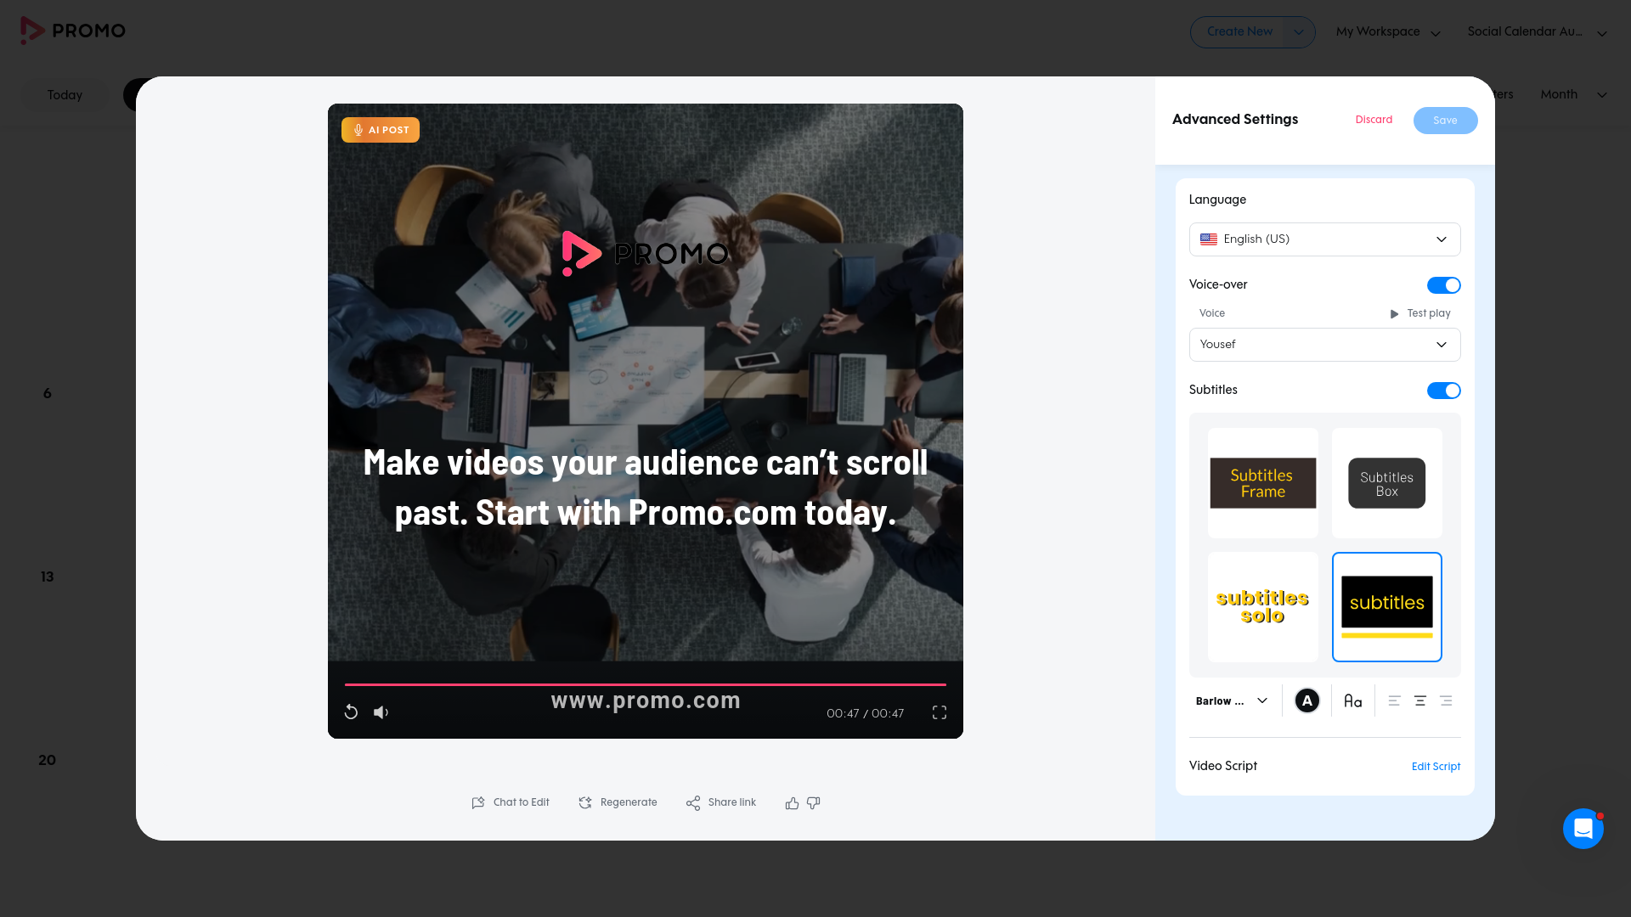
Task: Click Chat to Edit
Action: coord(511,803)
